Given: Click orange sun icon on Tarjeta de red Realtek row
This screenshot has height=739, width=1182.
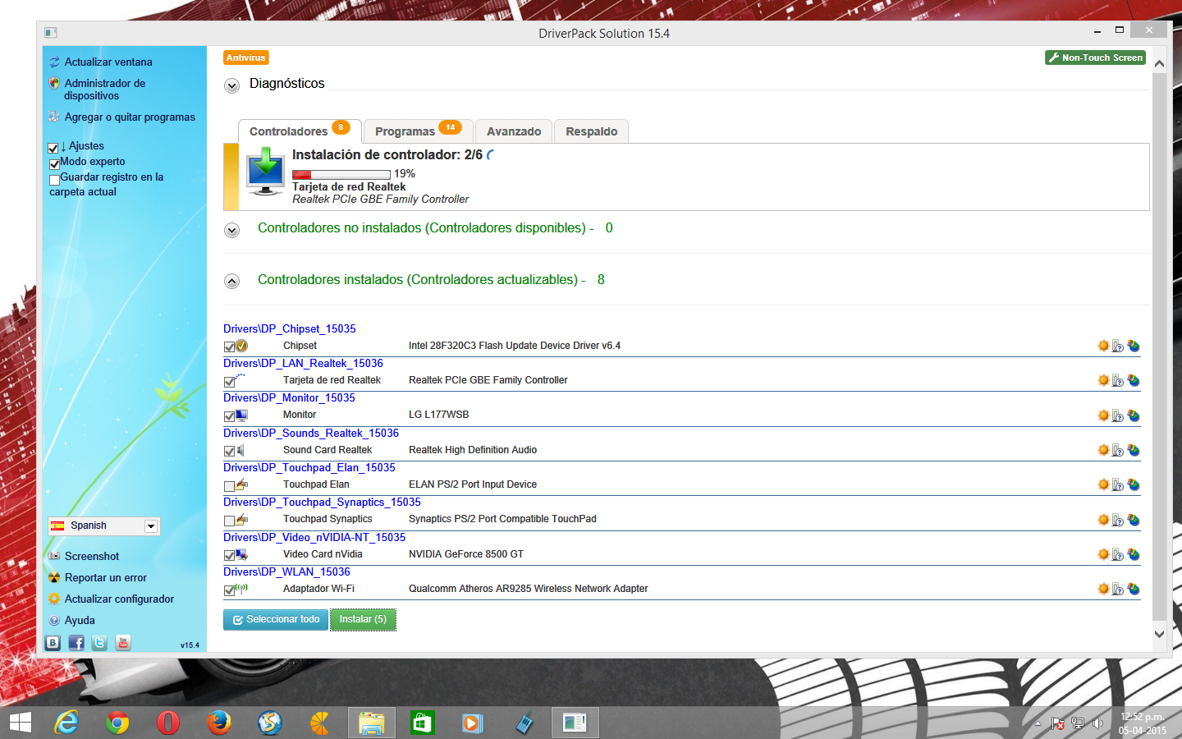Looking at the screenshot, I should (1103, 380).
